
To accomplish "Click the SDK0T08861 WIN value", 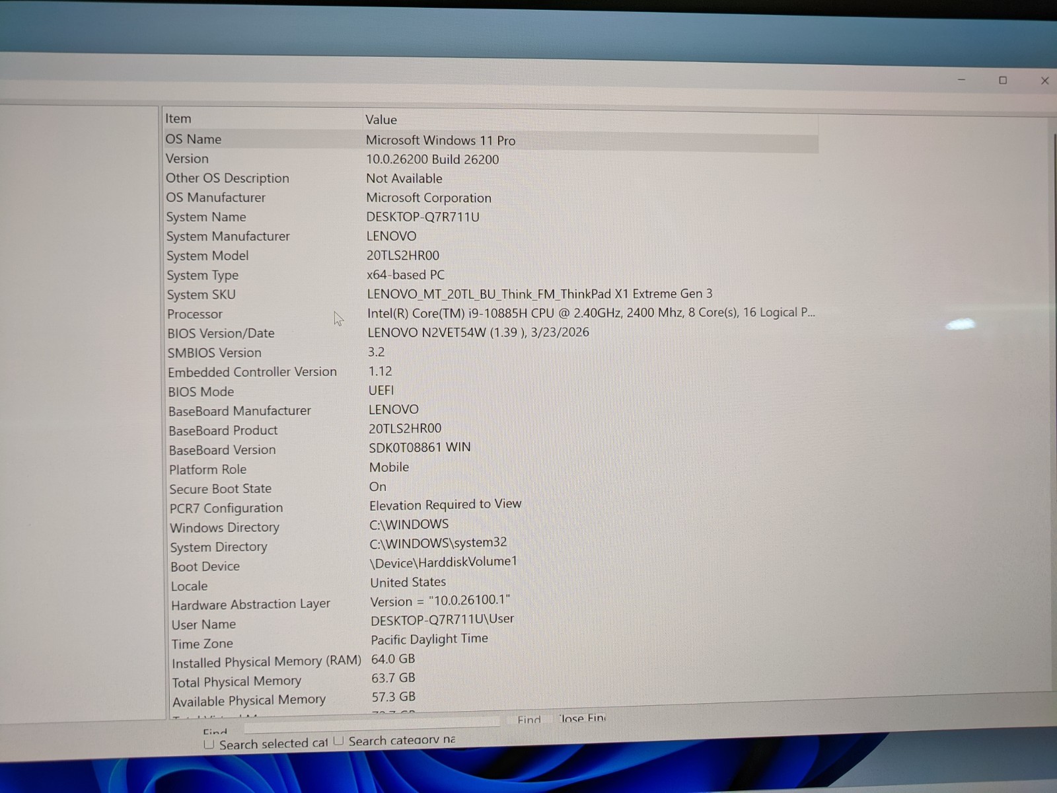I will [419, 447].
